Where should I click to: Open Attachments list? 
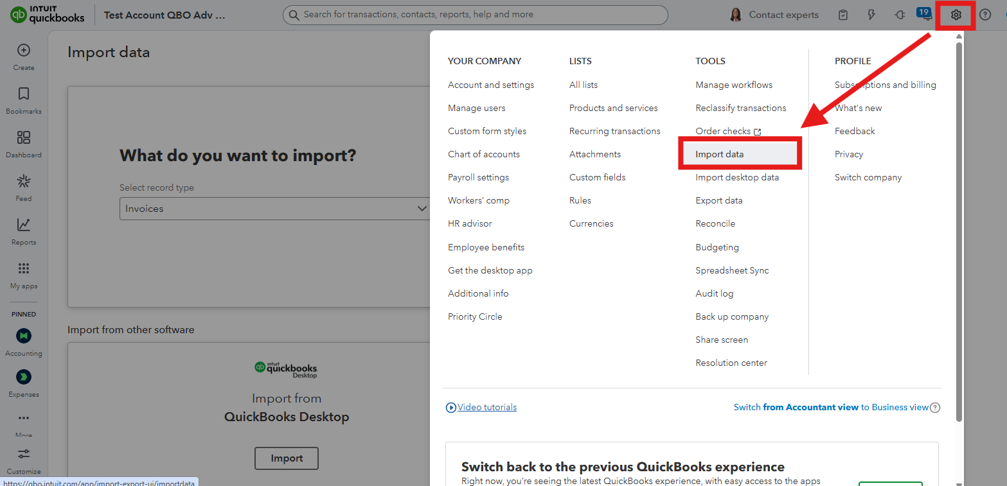pos(595,154)
